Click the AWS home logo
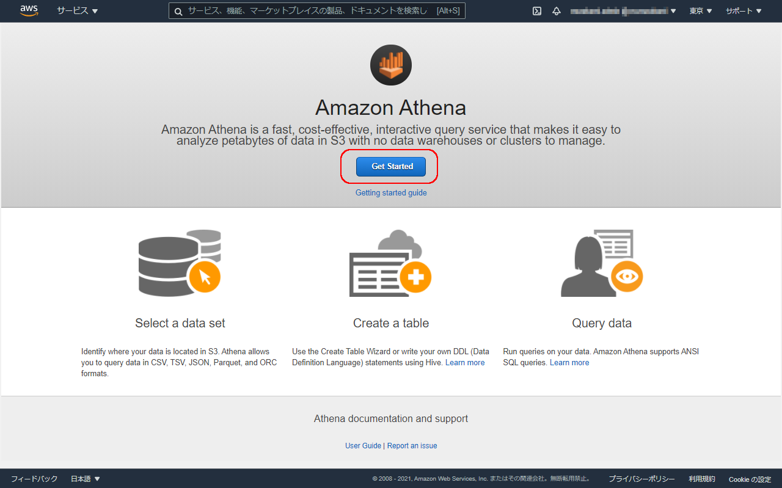 click(29, 10)
